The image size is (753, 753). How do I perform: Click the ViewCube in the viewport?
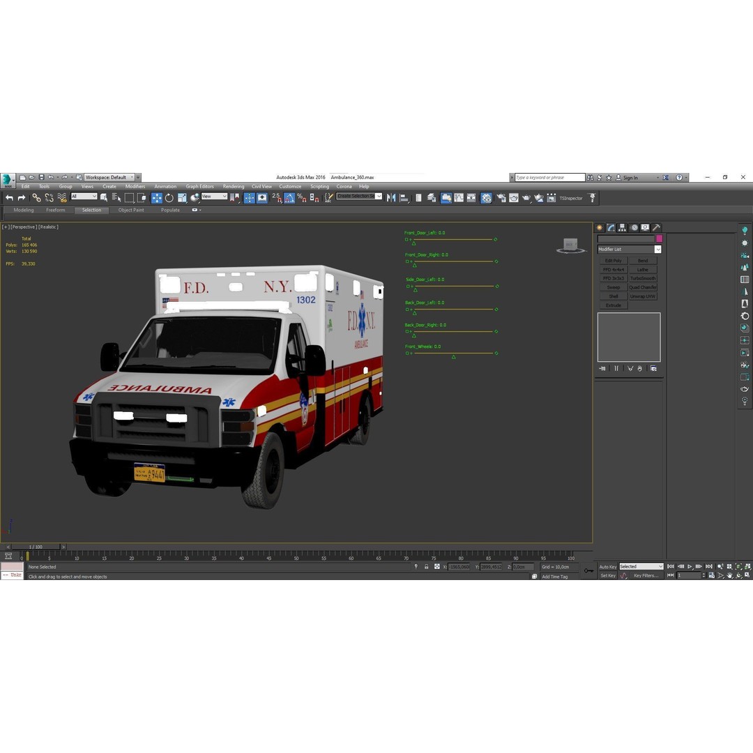click(570, 245)
